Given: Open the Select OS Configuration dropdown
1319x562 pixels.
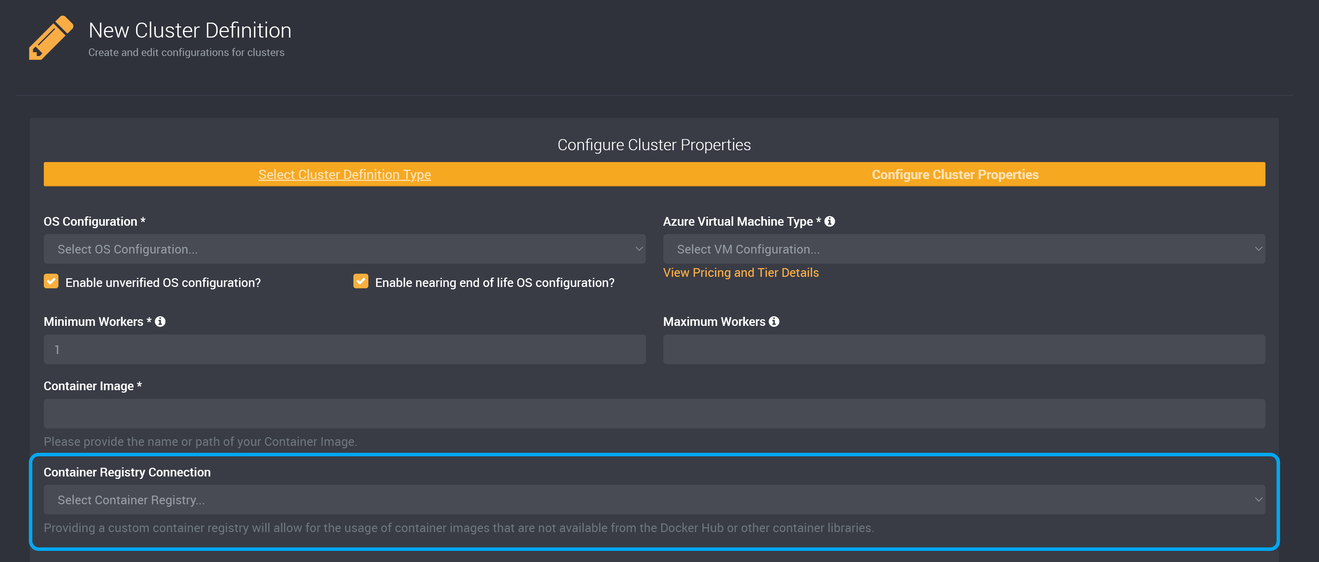Looking at the screenshot, I should (x=345, y=249).
